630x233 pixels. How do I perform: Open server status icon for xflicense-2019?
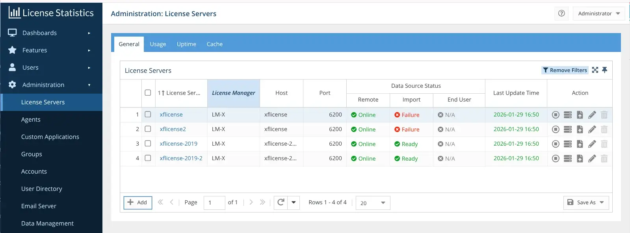pyautogui.click(x=568, y=144)
